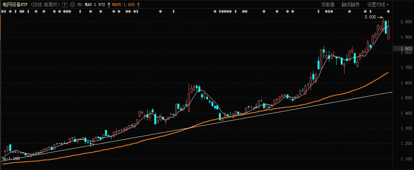Click the 2.032 high price label
The image size is (414, 170).
coord(370,17)
